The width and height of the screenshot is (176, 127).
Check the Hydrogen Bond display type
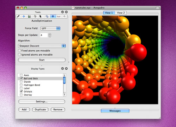pos(21,85)
